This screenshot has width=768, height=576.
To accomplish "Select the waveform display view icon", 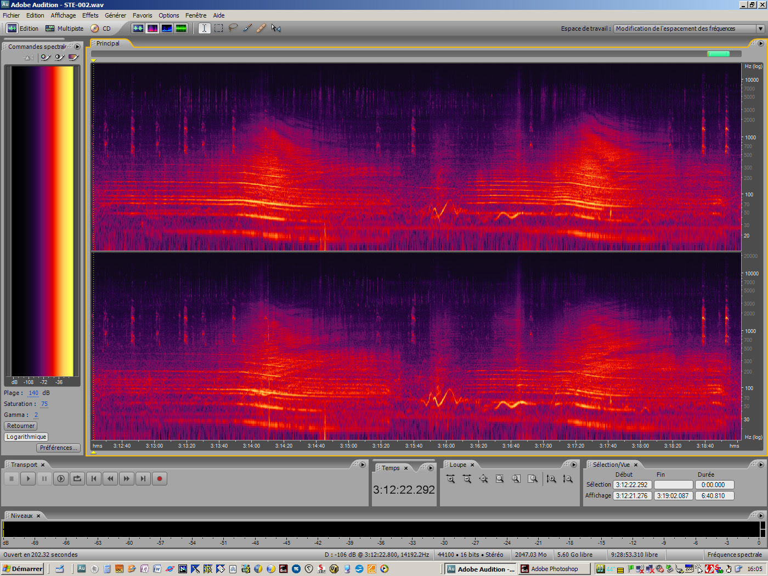I will (138, 28).
